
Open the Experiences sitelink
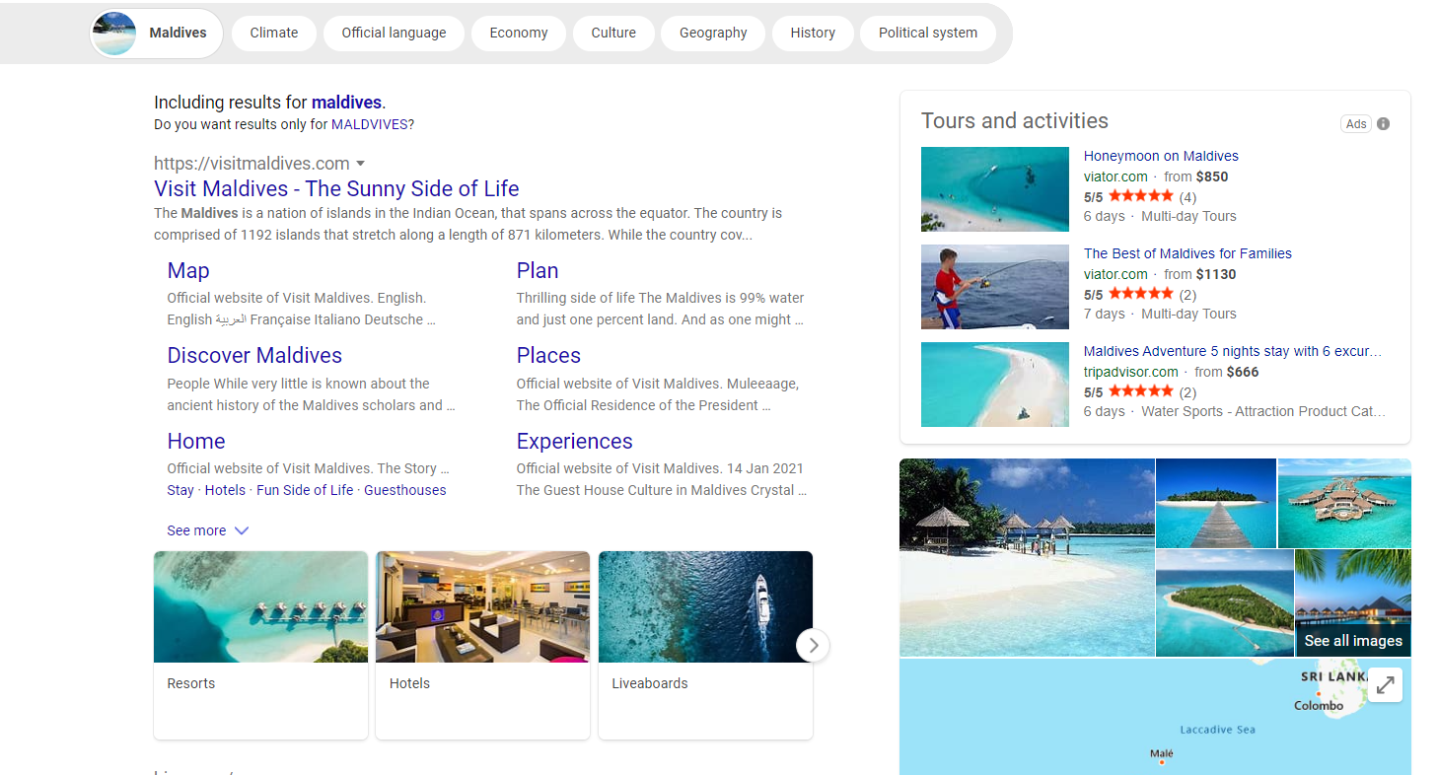click(x=574, y=441)
